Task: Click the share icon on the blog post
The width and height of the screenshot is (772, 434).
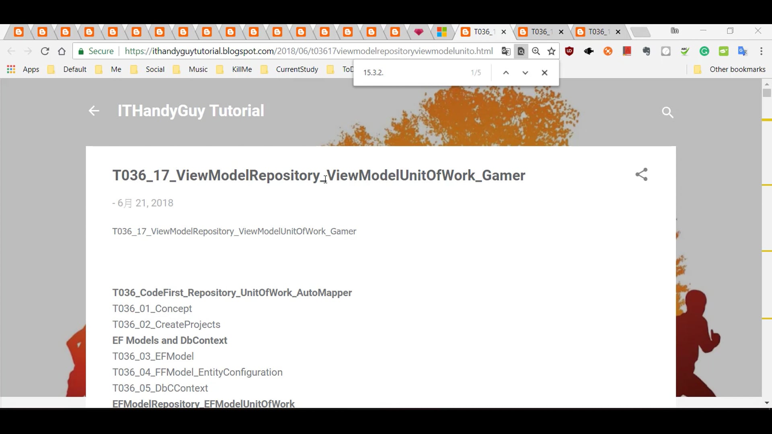Action: pyautogui.click(x=641, y=174)
